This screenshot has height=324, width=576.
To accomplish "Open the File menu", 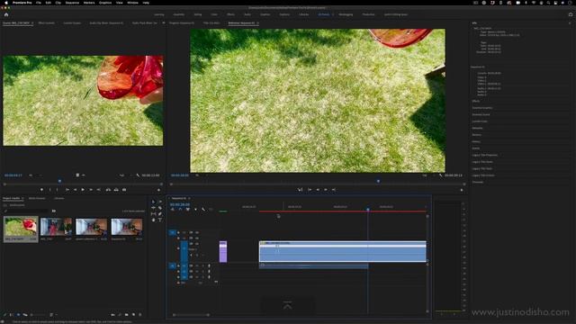I will pos(38,3).
